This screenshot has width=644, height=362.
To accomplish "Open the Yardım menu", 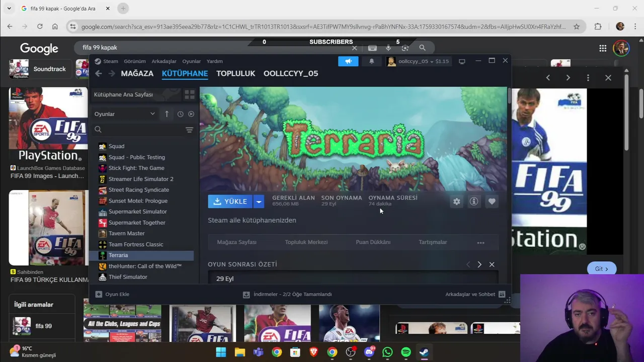I will pyautogui.click(x=214, y=61).
